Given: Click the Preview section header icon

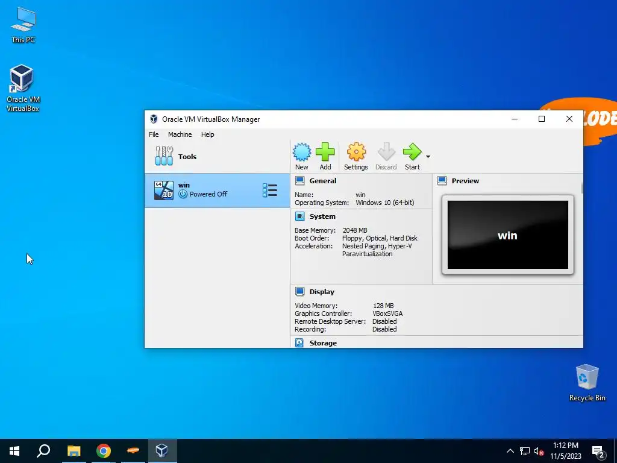Looking at the screenshot, I should [x=442, y=181].
